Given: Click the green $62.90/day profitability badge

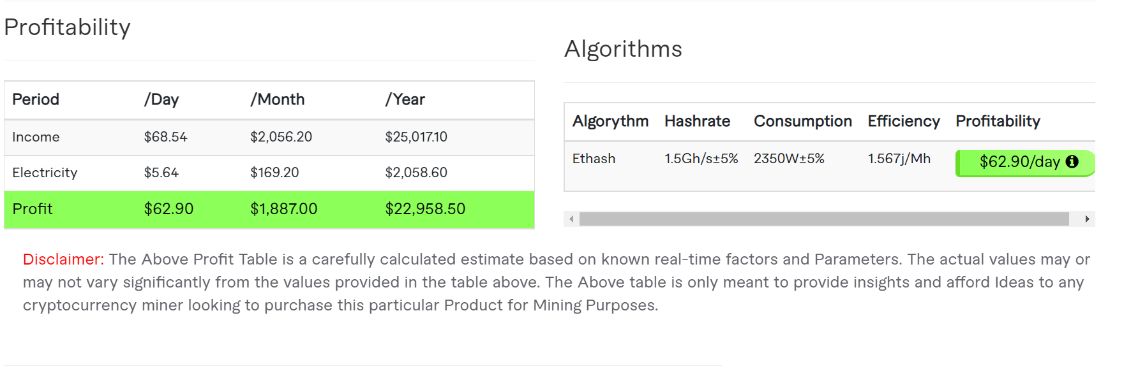Looking at the screenshot, I should coord(1019,163).
